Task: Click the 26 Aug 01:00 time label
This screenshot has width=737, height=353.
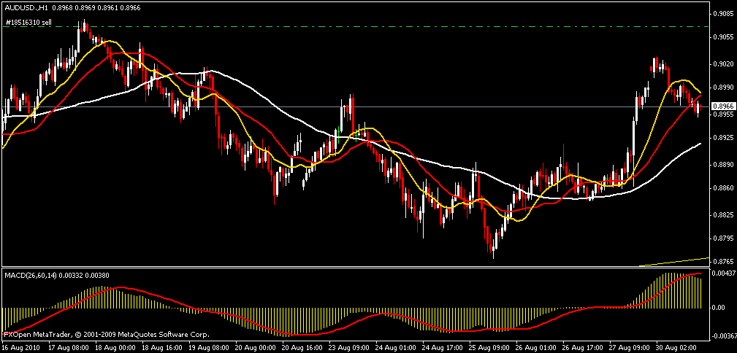Action: (535, 349)
